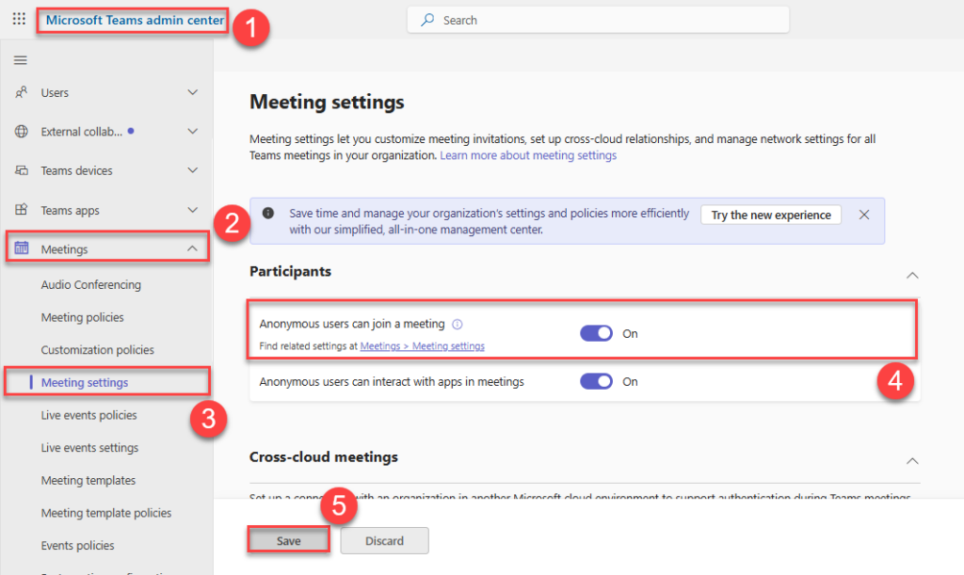The height and width of the screenshot is (575, 964).
Task: Click the Teams devices menu label
Action: click(x=77, y=170)
